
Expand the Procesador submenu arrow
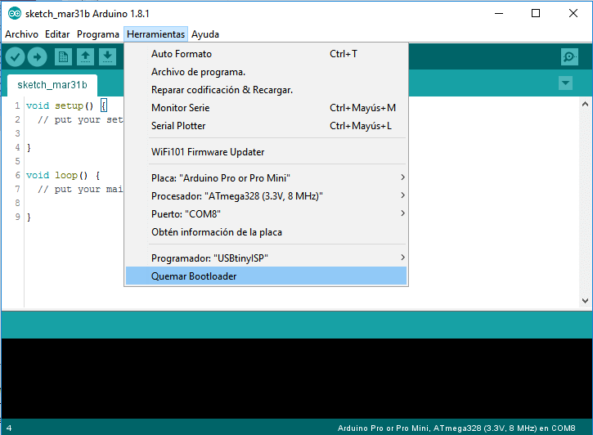click(x=402, y=195)
